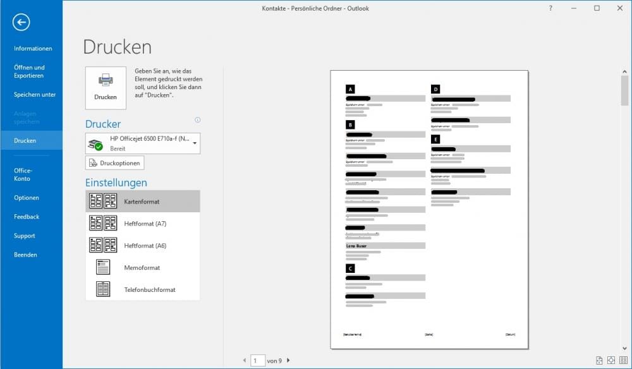Click the preview scrollbar thumb
Viewport: 632px width, 369px height.
[624, 90]
